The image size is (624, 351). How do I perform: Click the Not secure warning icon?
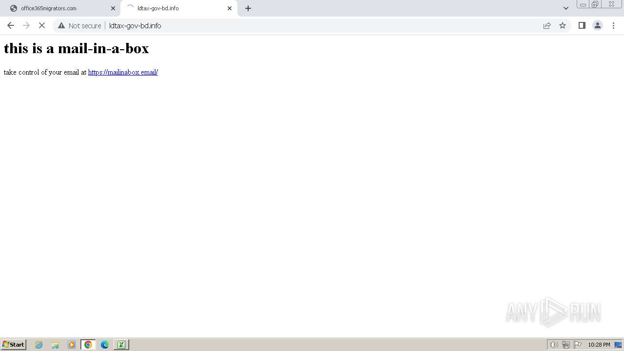click(61, 25)
